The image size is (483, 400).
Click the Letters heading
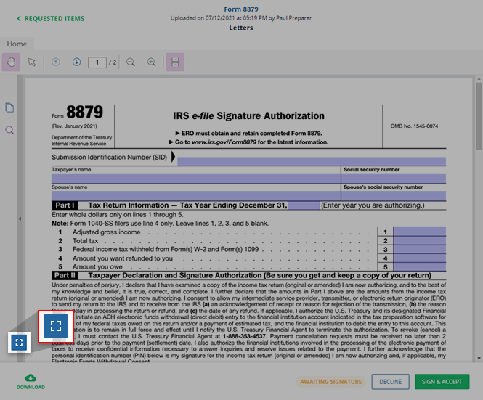click(241, 28)
